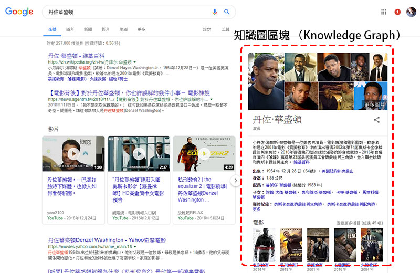Click the video carousel next arrow

pyautogui.click(x=235, y=181)
